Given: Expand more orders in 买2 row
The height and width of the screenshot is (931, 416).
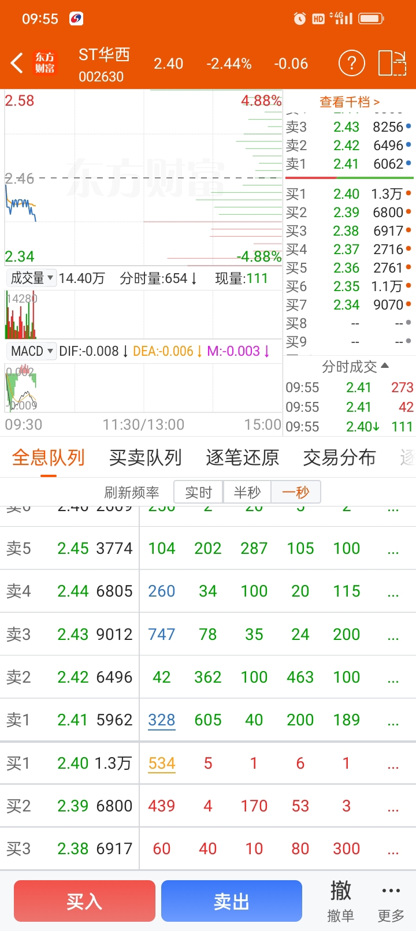Looking at the screenshot, I should 393,807.
